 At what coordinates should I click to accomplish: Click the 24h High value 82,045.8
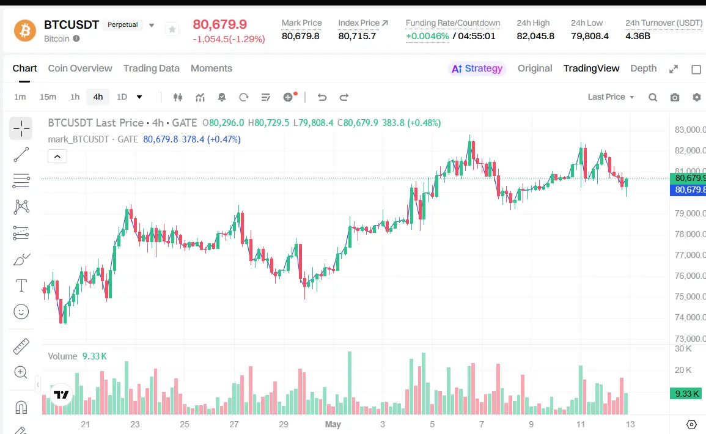(x=535, y=36)
